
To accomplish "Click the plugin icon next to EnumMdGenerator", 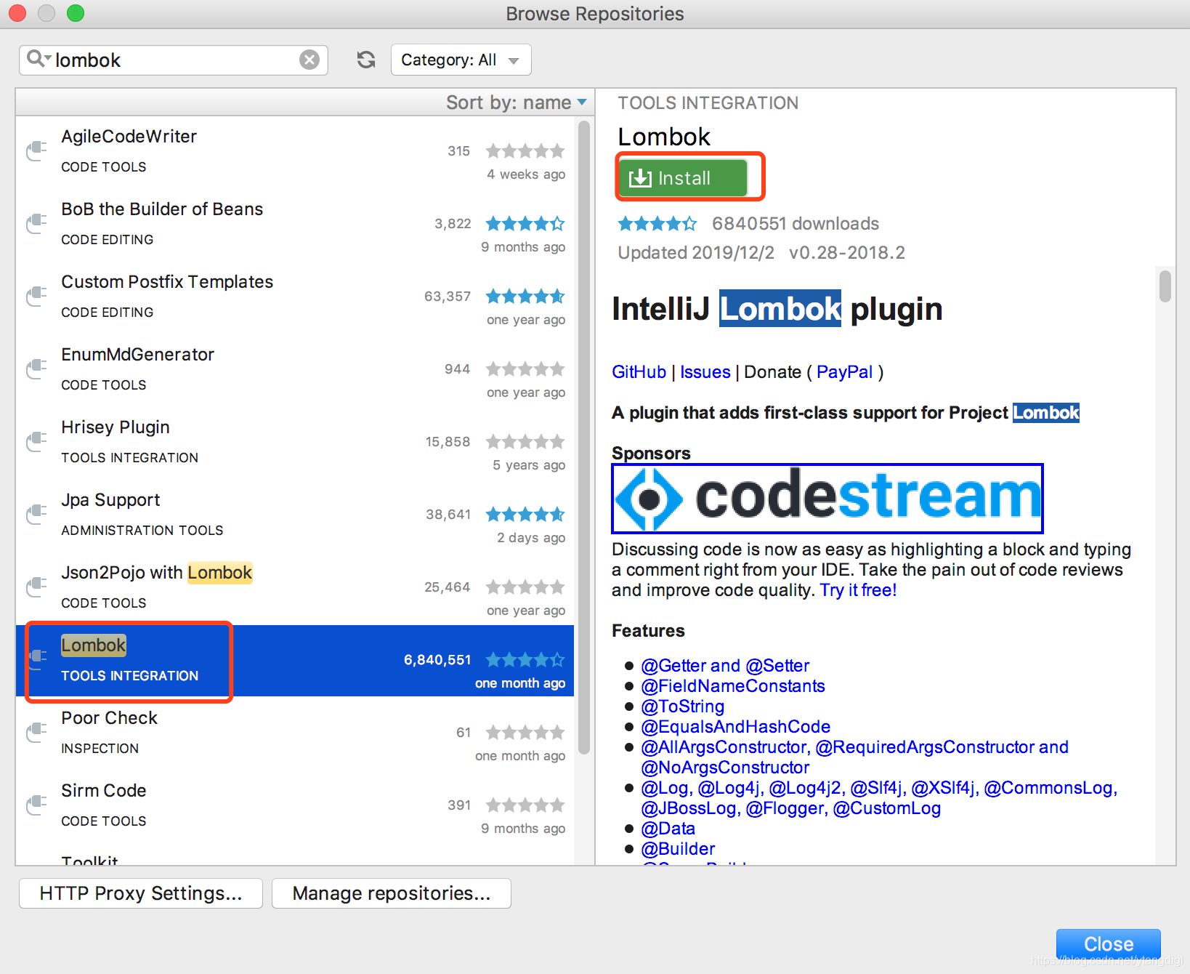I will pos(36,369).
